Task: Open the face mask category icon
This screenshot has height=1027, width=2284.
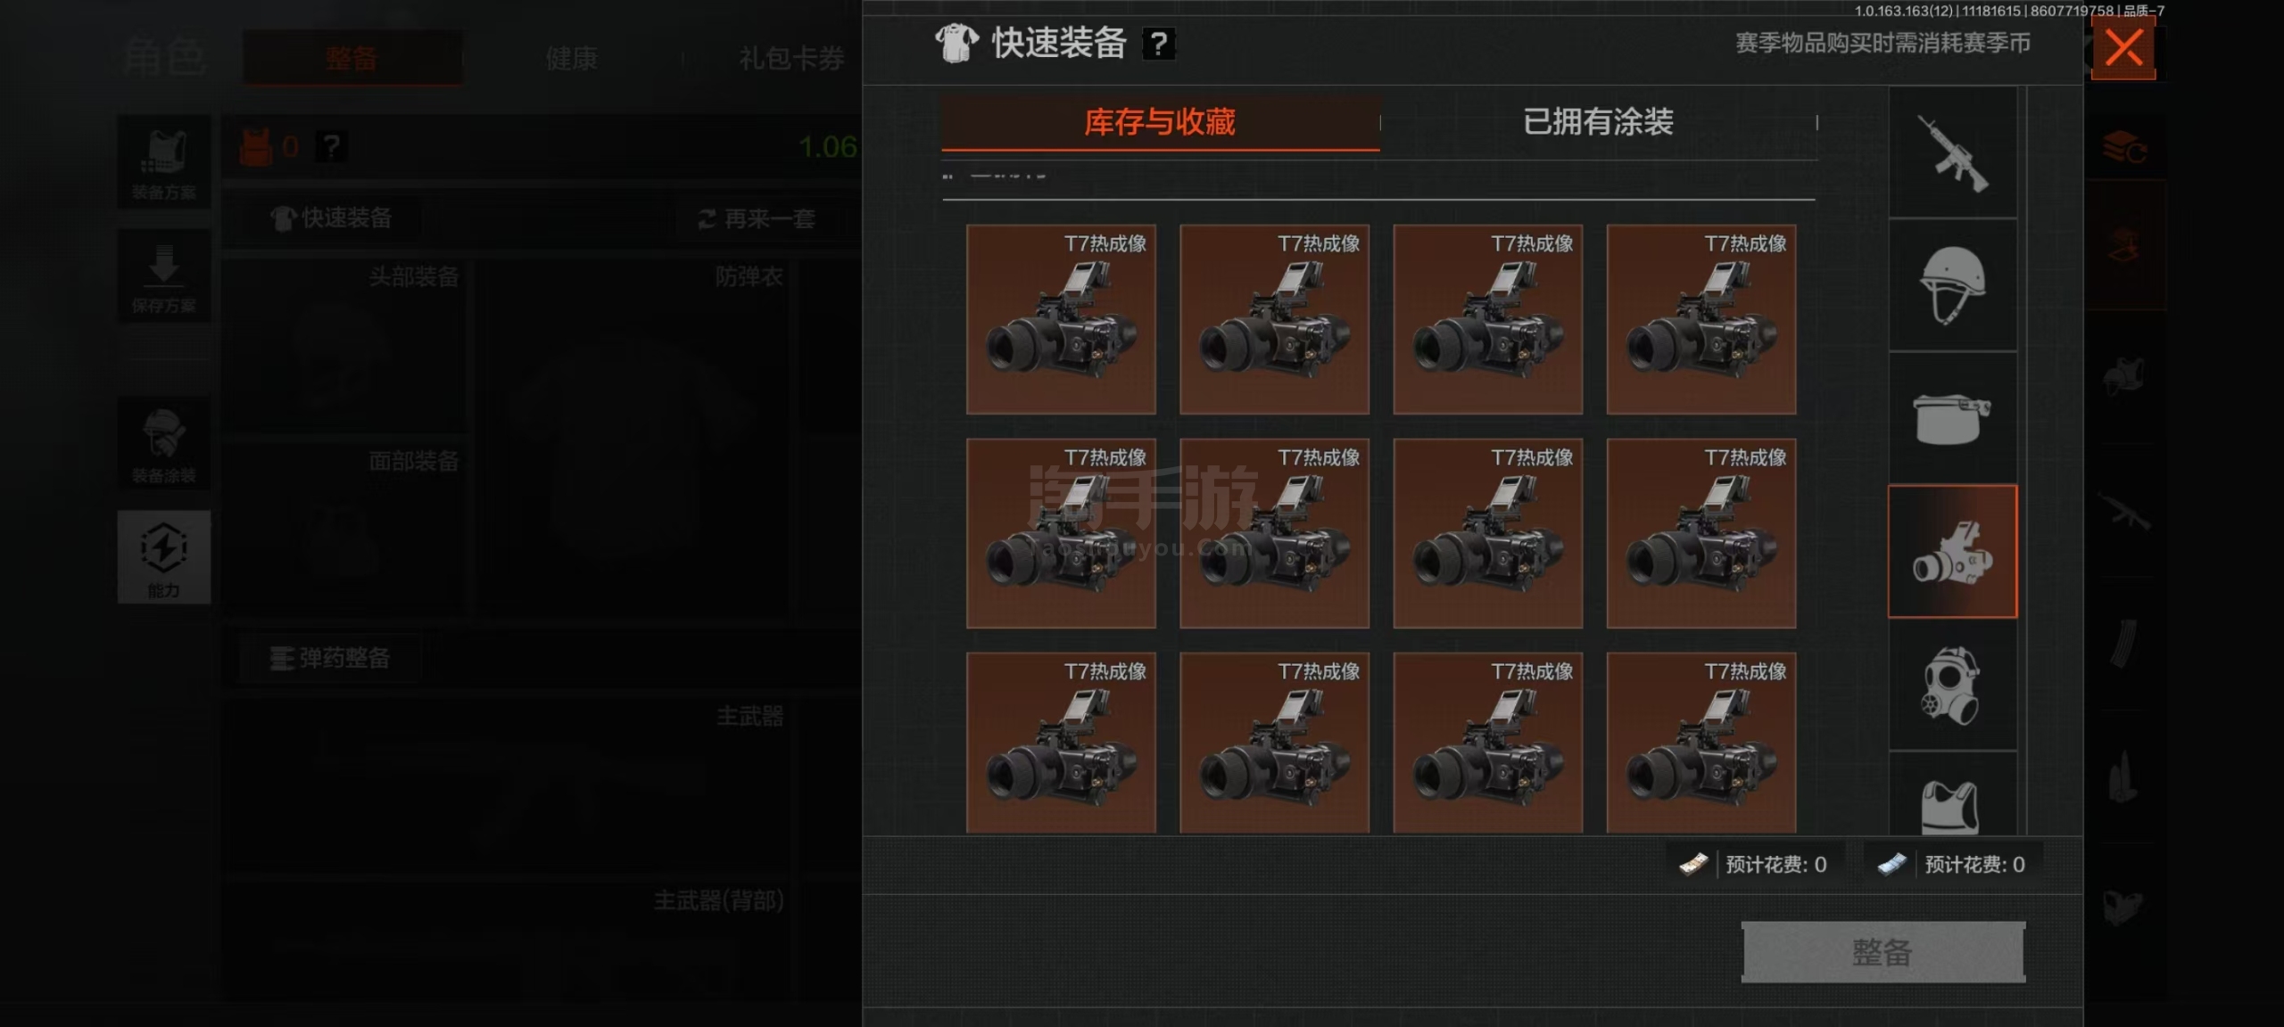Action: click(1952, 418)
